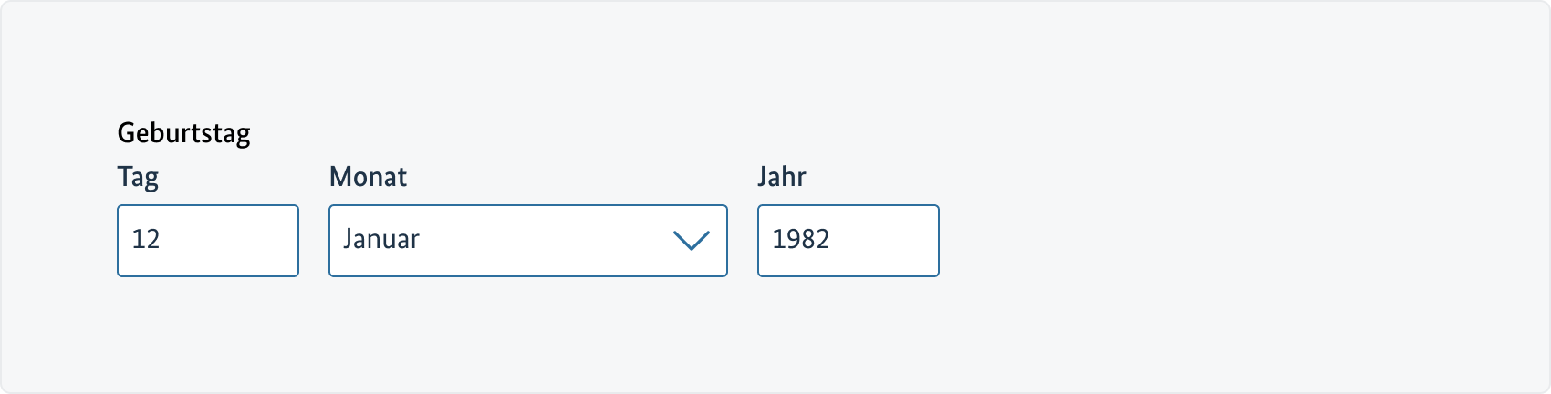Click the Jahr label text

point(781,176)
